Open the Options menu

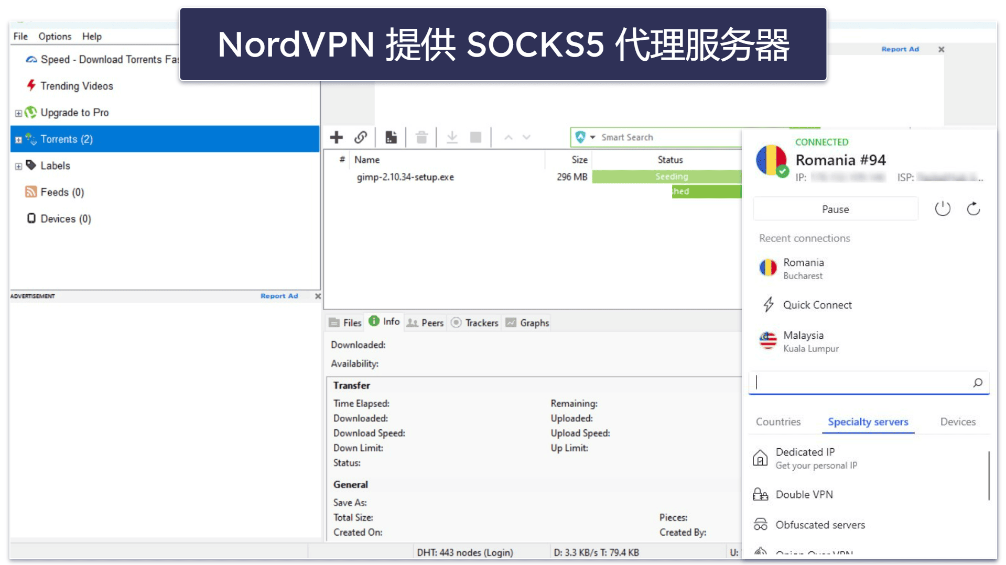[55, 36]
